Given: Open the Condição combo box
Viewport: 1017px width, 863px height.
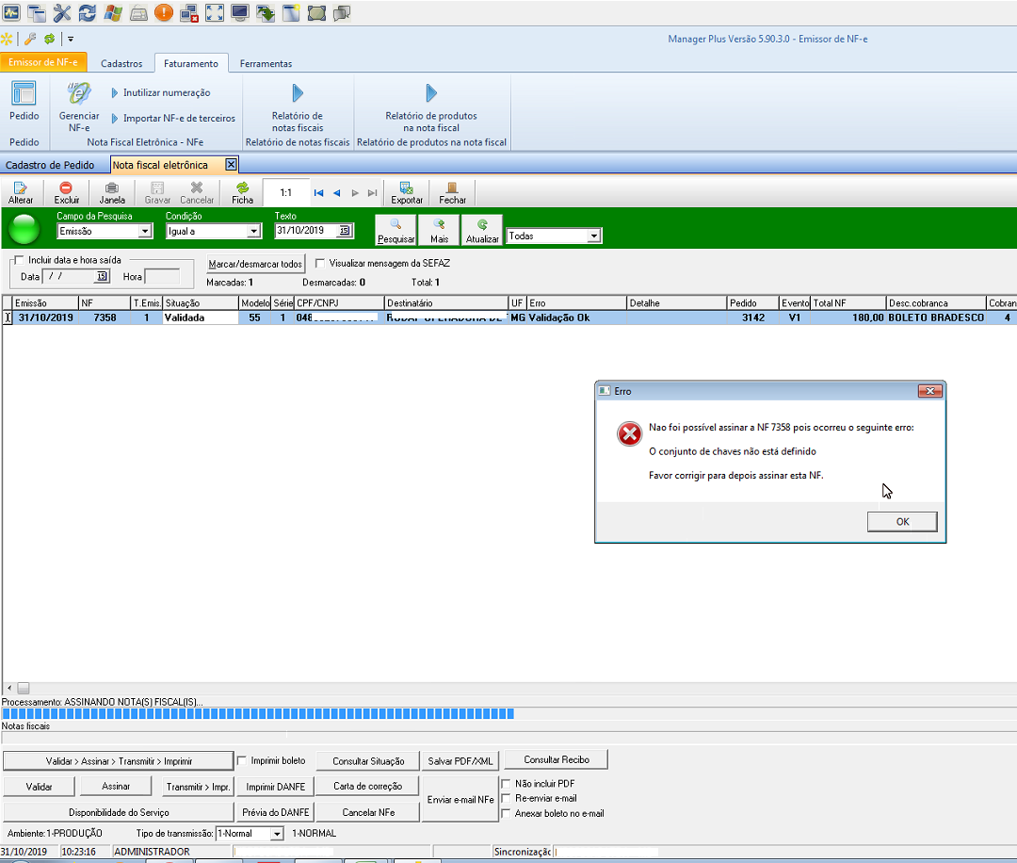Looking at the screenshot, I should [252, 232].
